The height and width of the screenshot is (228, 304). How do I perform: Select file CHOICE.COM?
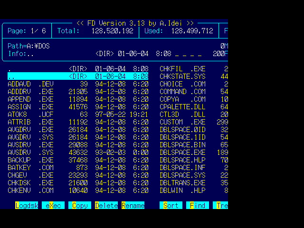click(x=194, y=84)
